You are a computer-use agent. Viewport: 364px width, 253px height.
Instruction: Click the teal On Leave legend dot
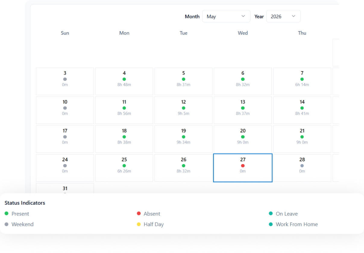271,213
